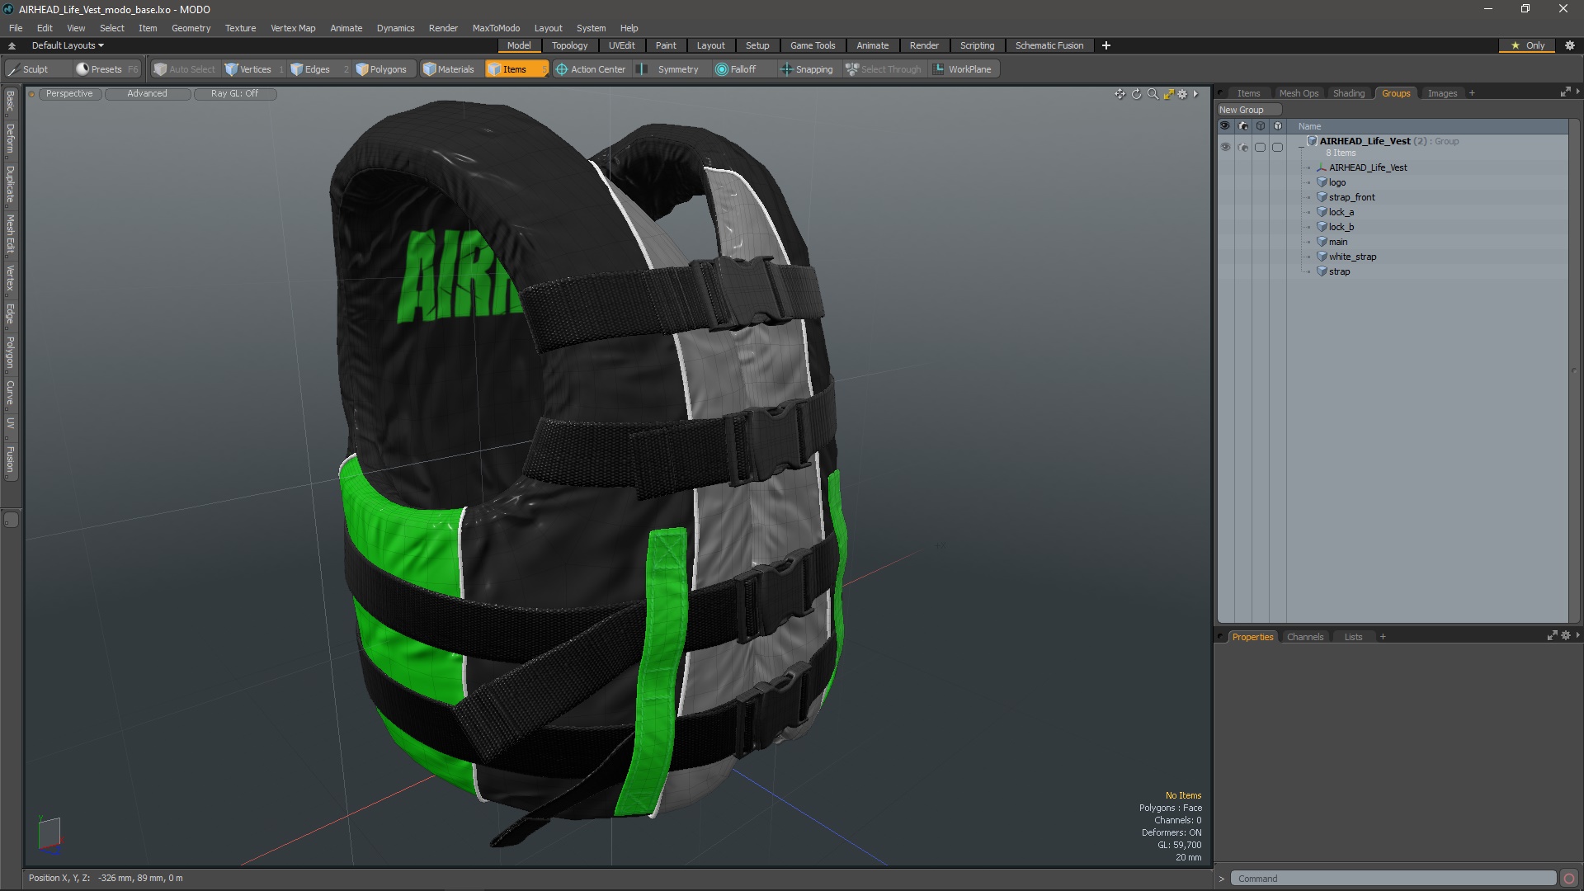This screenshot has width=1584, height=891.
Task: Click the viewport zoom magnifier icon
Action: click(1153, 94)
